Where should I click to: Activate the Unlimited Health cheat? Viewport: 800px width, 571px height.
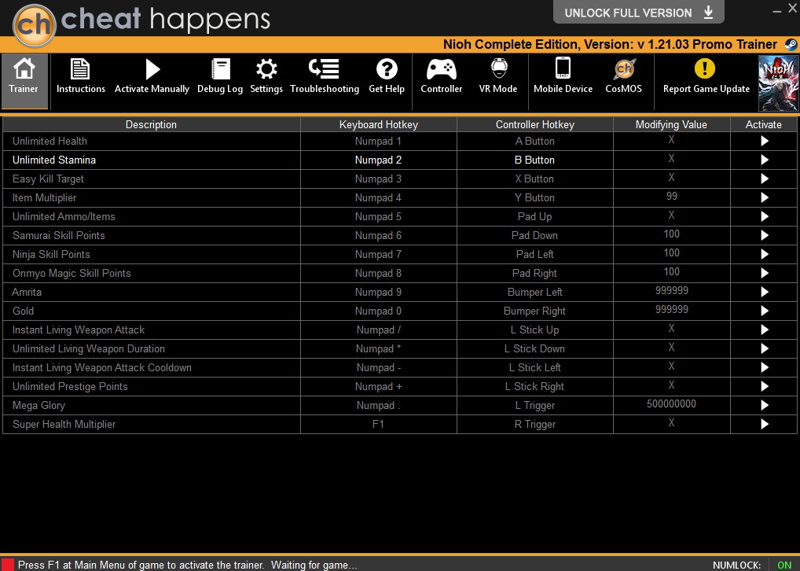765,141
